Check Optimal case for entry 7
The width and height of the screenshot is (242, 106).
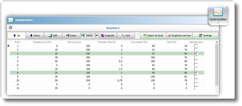pyautogui.click(x=196, y=69)
